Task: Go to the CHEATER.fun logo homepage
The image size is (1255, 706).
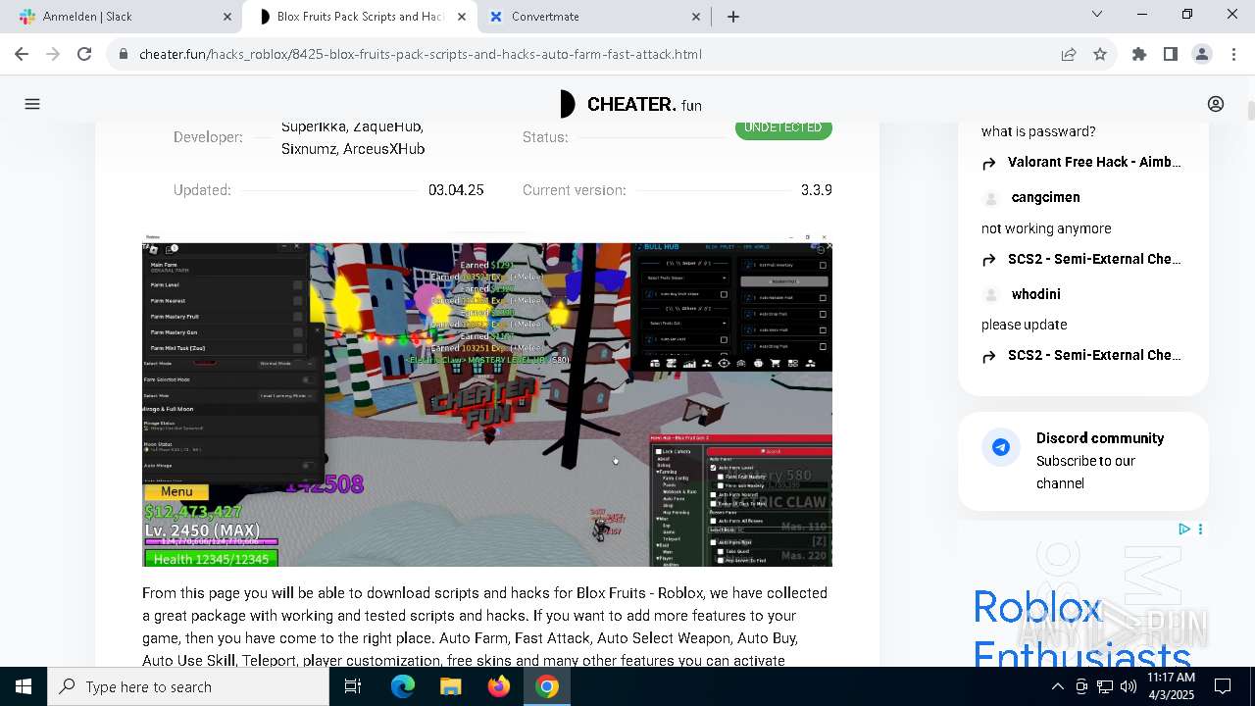Action: [630, 104]
